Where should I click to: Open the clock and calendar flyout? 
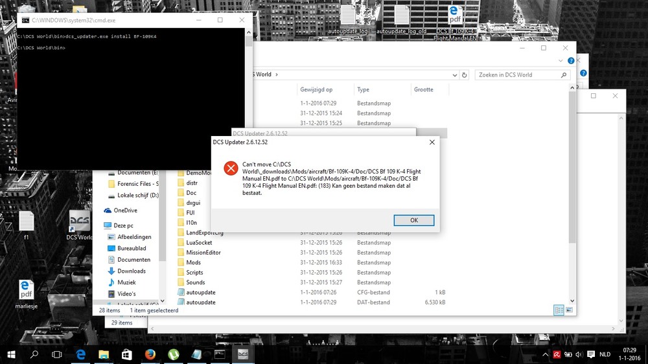point(629,354)
